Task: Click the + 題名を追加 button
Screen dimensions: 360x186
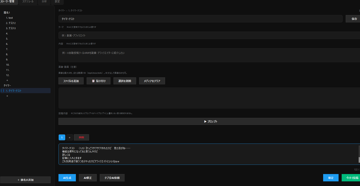Action: pos(26,180)
